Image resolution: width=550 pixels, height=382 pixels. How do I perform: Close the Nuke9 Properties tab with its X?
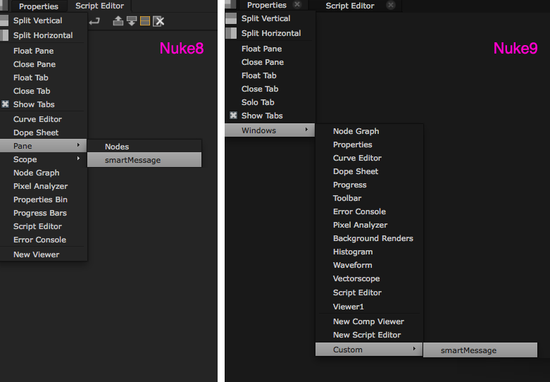coord(296,5)
